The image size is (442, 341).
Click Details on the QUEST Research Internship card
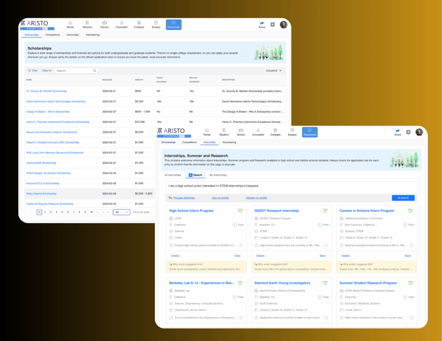point(260,256)
